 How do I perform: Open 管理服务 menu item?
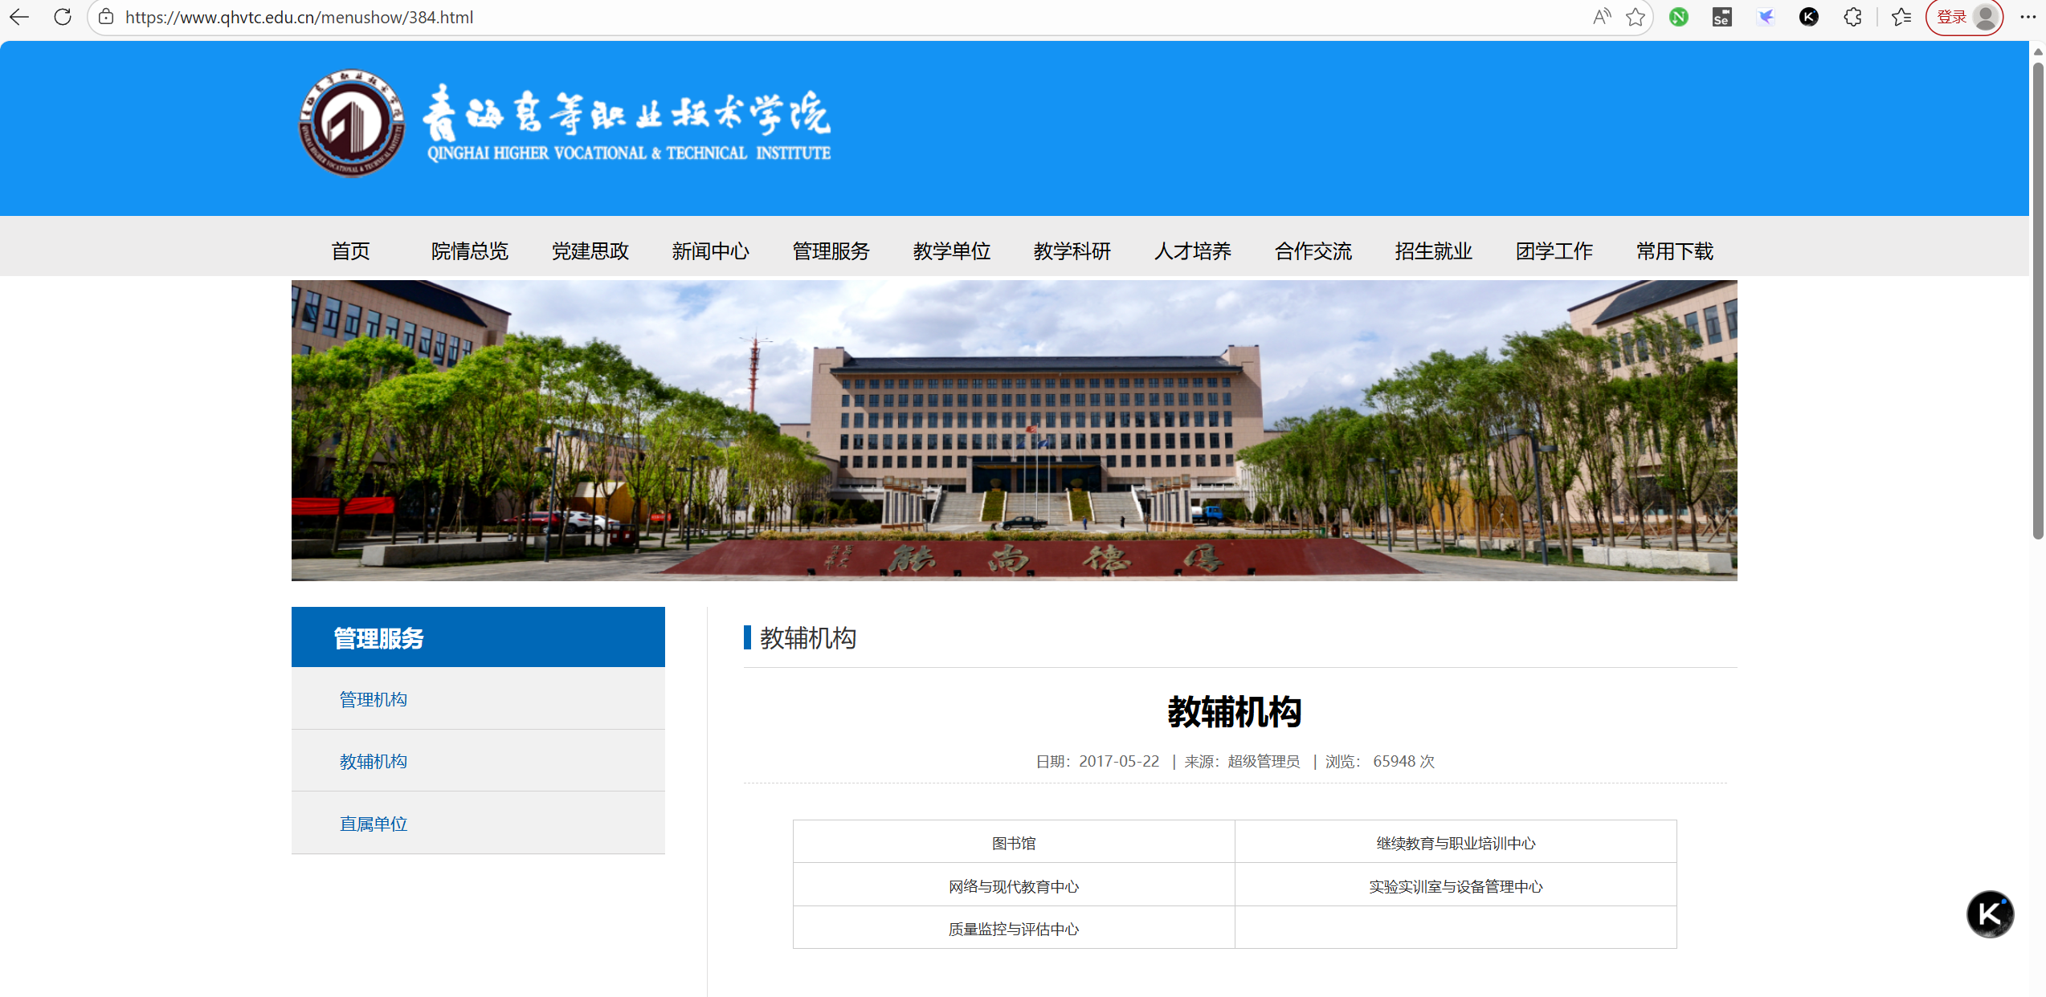click(831, 251)
